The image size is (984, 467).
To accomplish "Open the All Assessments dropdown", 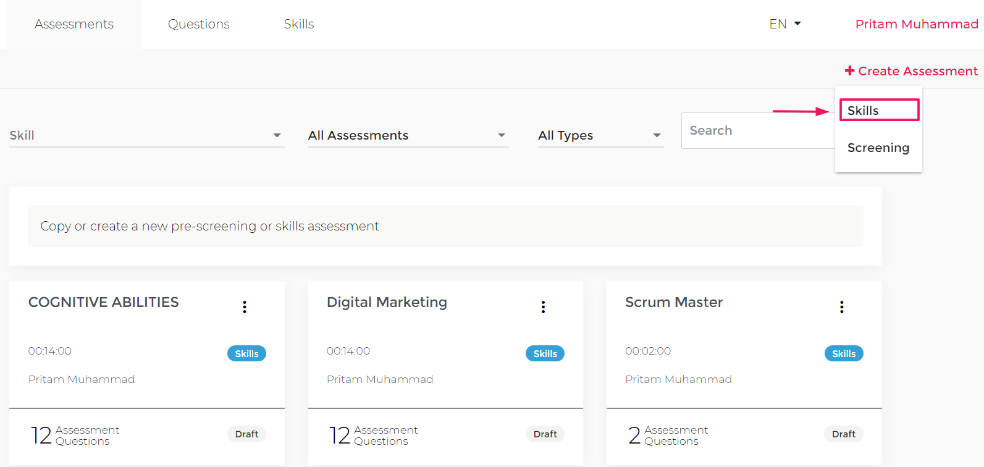I will pyautogui.click(x=408, y=135).
